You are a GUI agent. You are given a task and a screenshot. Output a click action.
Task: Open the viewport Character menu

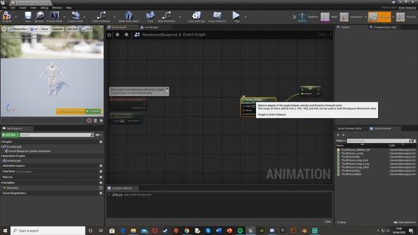(57, 29)
